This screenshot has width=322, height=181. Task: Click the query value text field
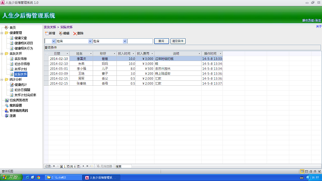click(x=140, y=41)
